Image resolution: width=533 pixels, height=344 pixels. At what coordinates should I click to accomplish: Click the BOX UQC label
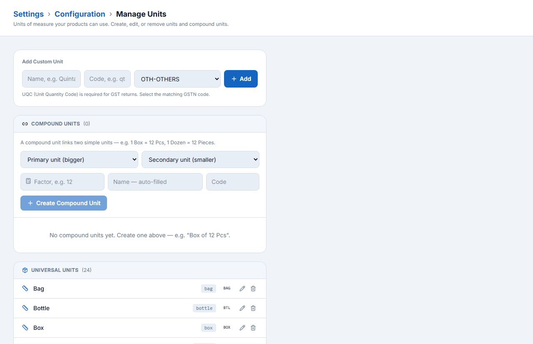pyautogui.click(x=227, y=327)
